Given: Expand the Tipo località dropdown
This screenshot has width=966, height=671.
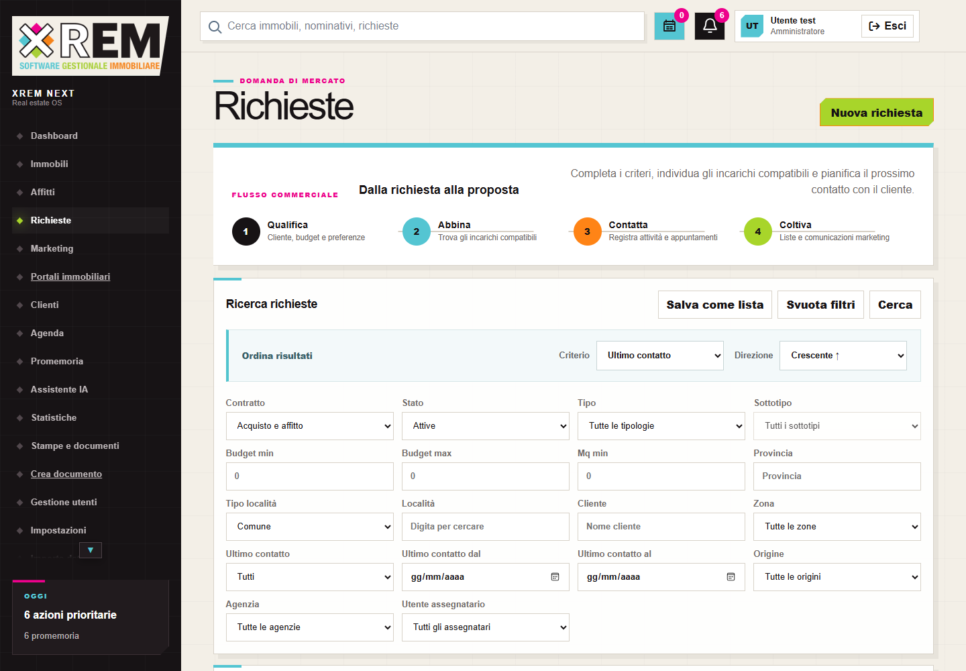Looking at the screenshot, I should (310, 527).
